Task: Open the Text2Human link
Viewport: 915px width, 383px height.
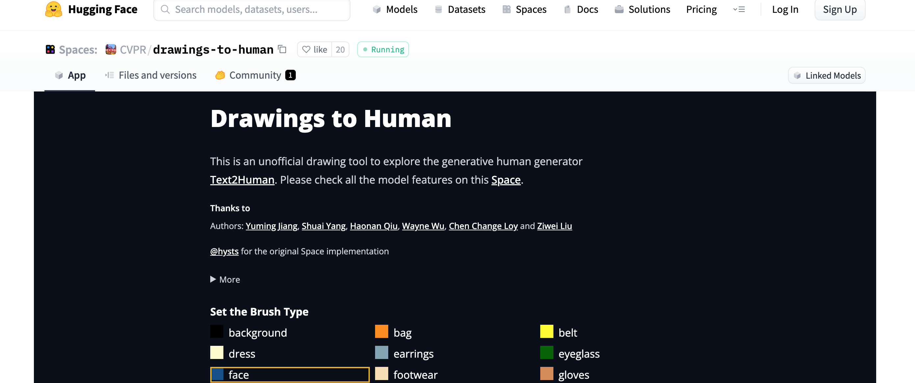Action: tap(242, 180)
